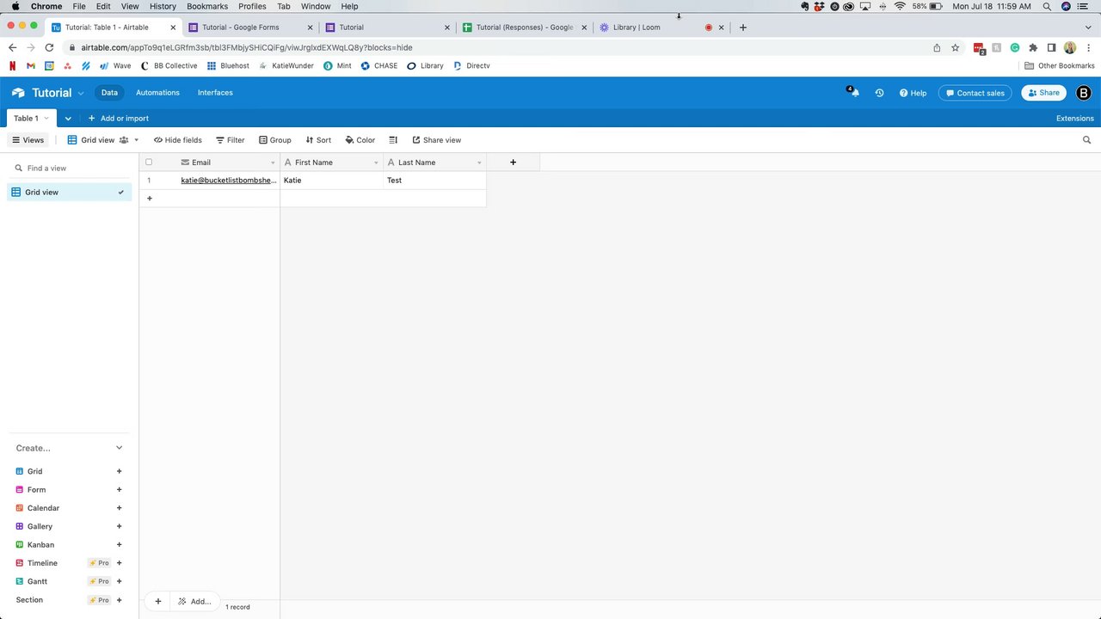Open the CHASE bookmark
This screenshot has width=1101, height=619.
[x=379, y=66]
